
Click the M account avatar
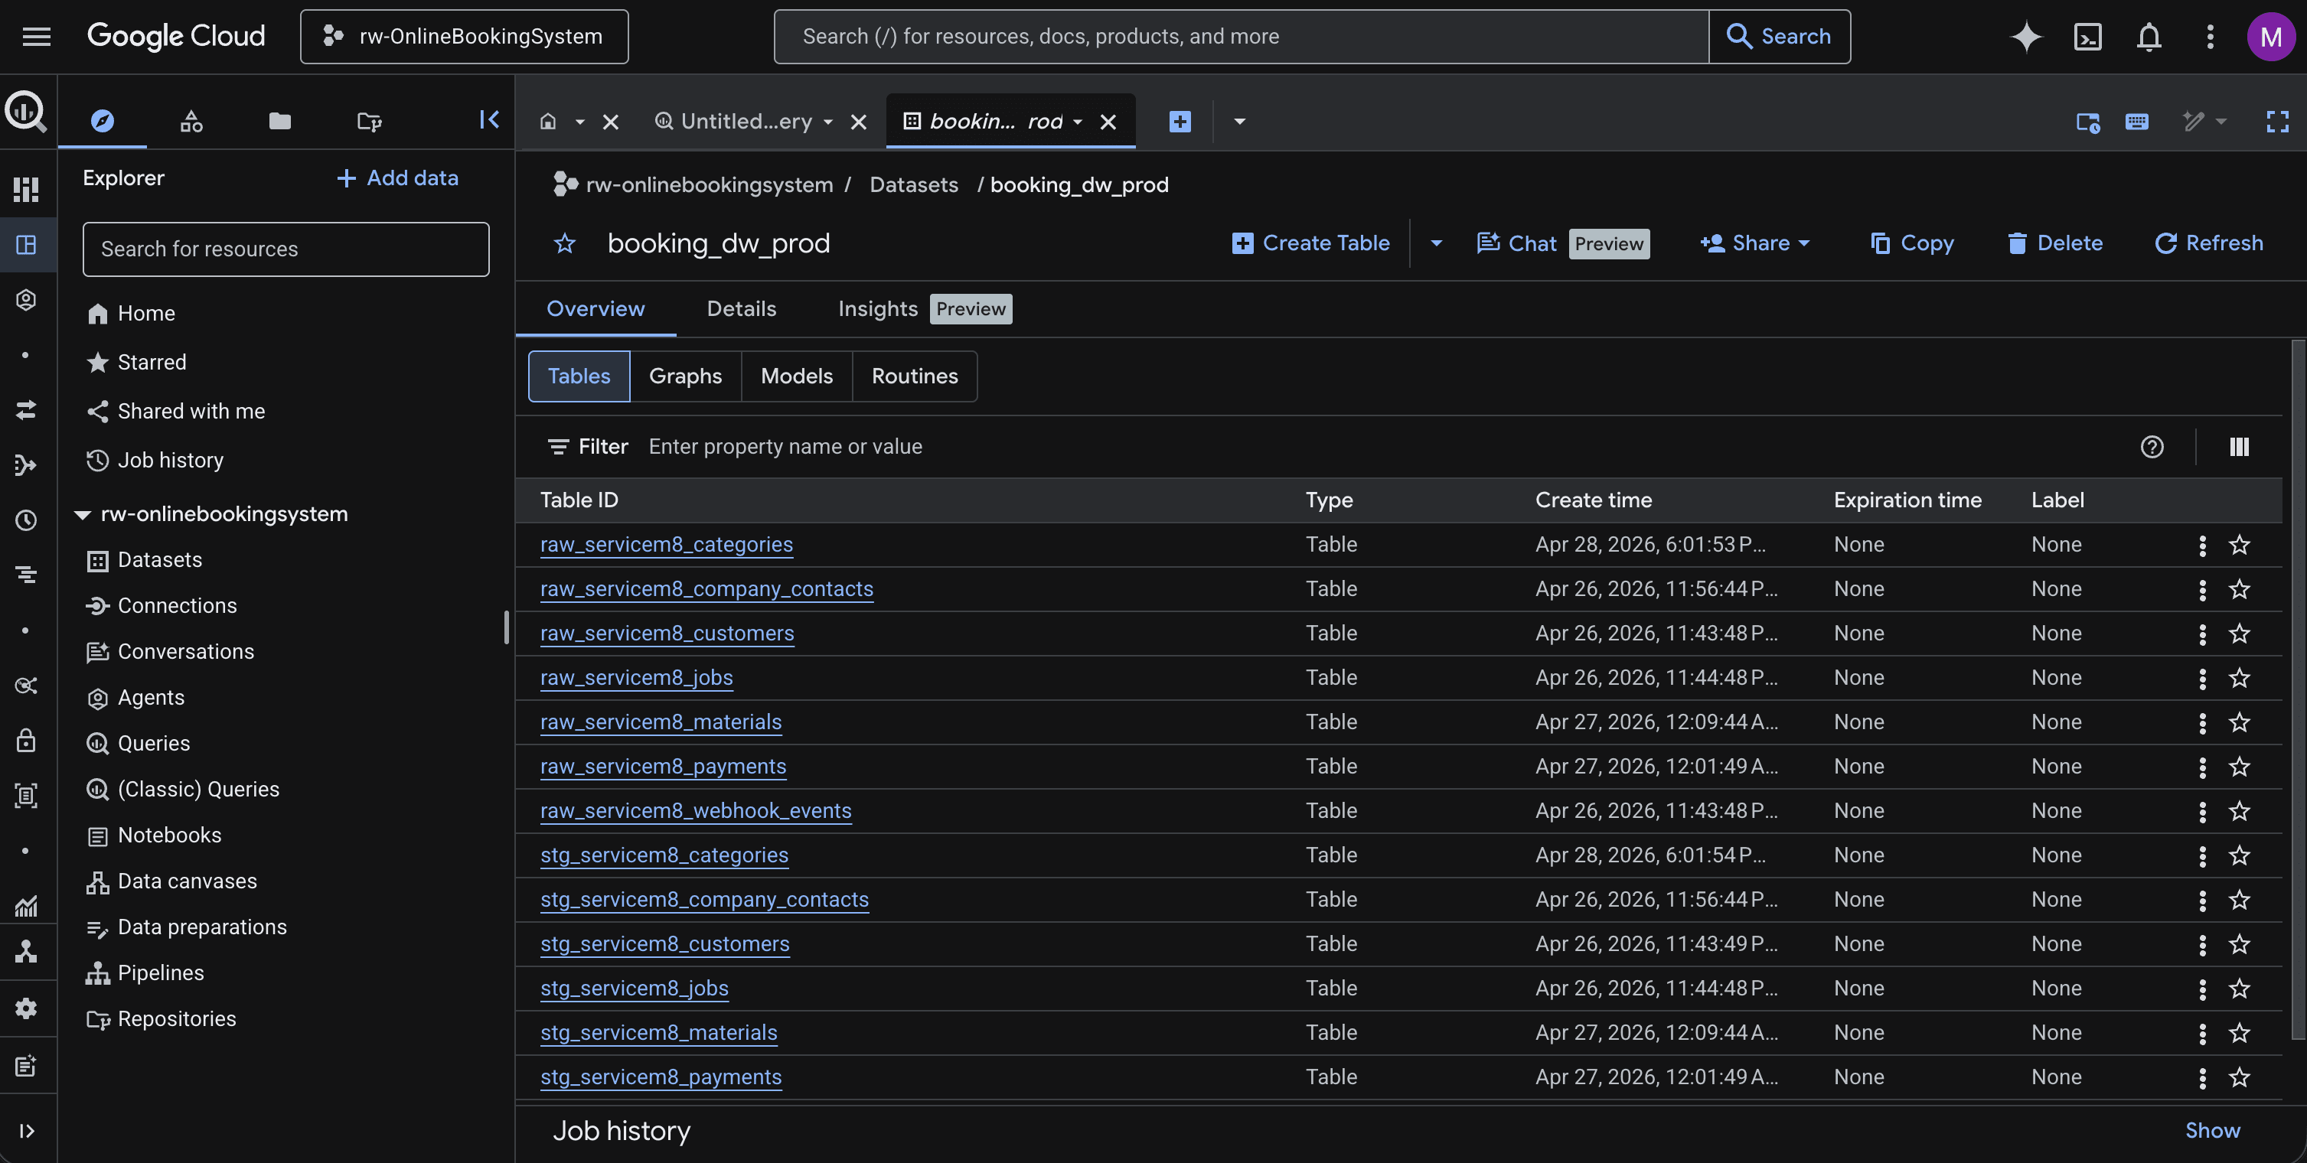pyautogui.click(x=2270, y=37)
